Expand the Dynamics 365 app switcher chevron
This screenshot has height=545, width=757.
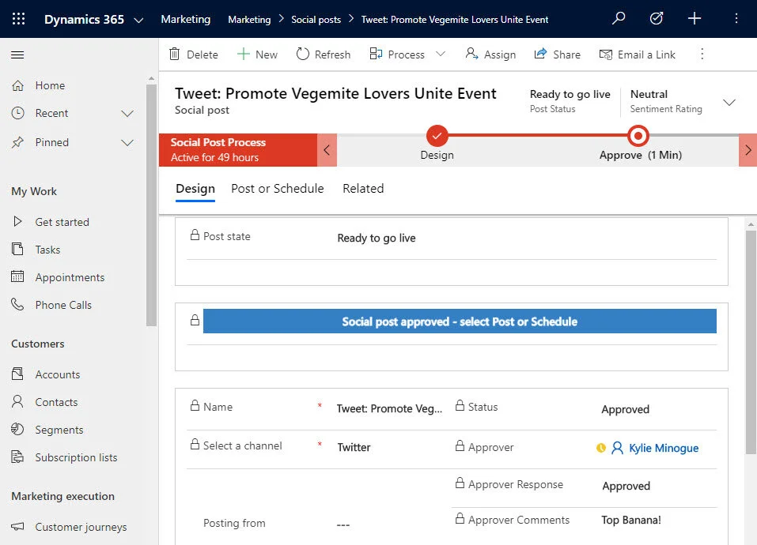pyautogui.click(x=138, y=21)
